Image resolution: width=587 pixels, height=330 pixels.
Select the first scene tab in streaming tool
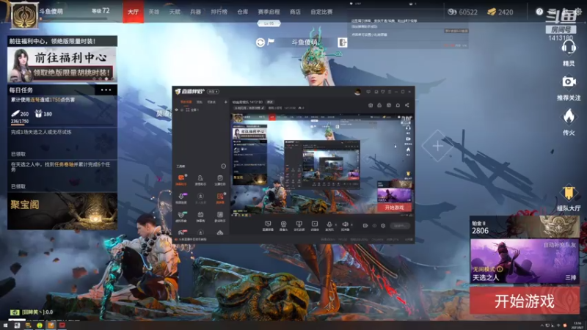pyautogui.click(x=186, y=102)
